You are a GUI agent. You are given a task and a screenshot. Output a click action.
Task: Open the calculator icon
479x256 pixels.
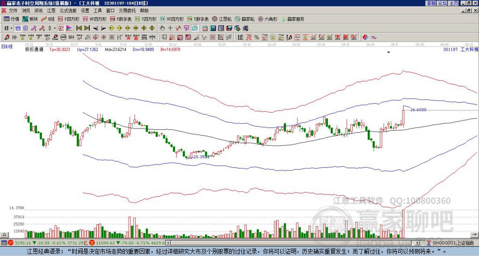213,28
